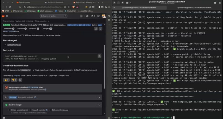Open the terminal tab overview grid icon
Image resolution: width=223 pixels, height=119 pixels.
[x=215, y=3]
